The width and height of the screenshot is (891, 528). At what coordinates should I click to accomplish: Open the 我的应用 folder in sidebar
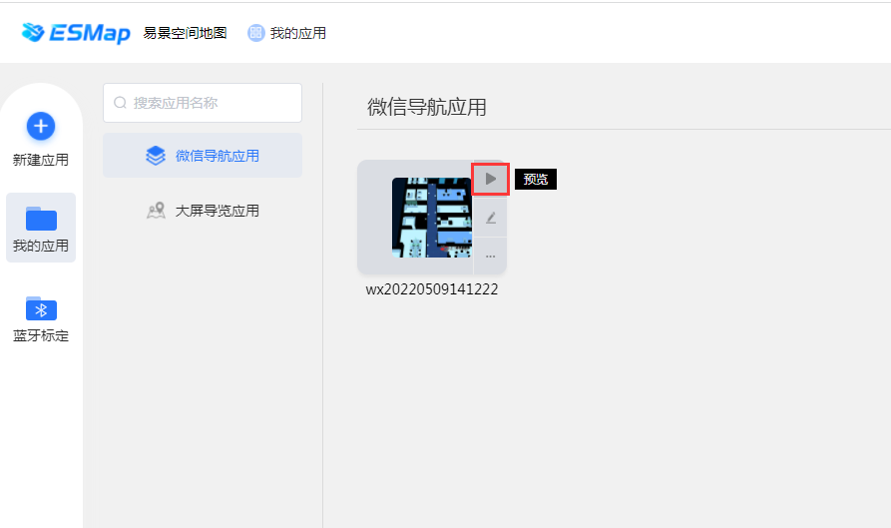41,228
